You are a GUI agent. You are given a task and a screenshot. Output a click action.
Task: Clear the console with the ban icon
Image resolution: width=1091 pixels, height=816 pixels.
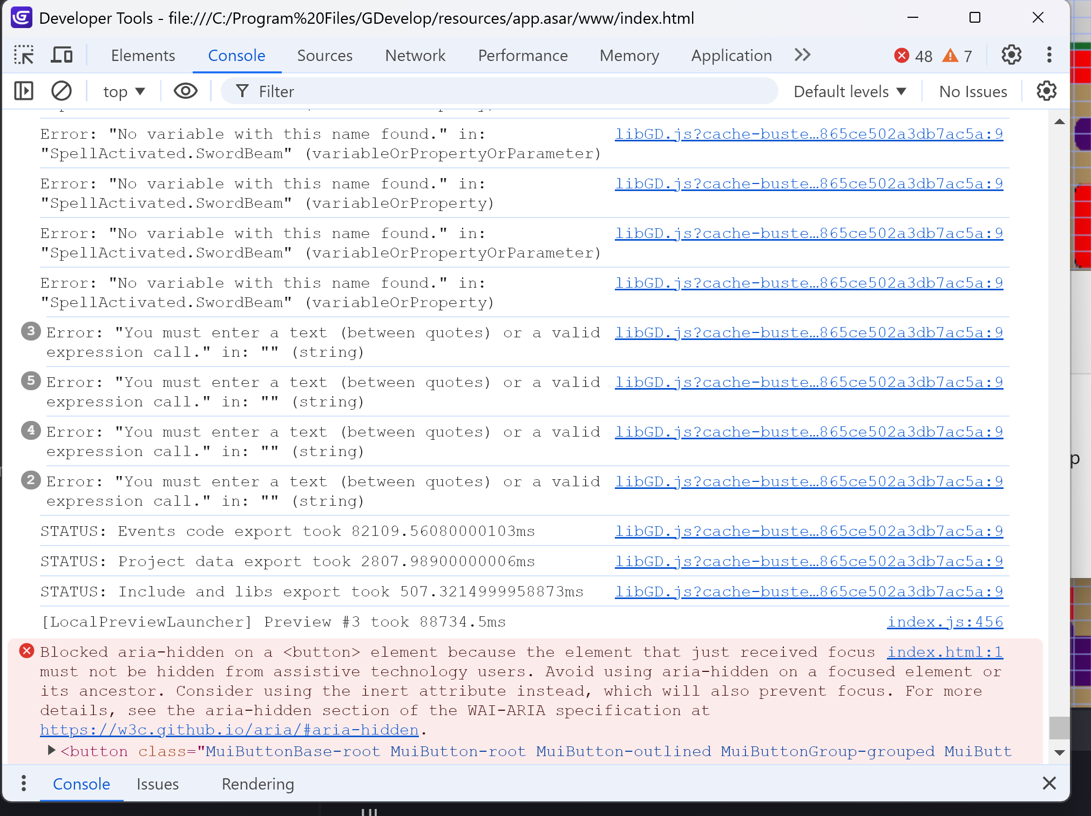62,91
